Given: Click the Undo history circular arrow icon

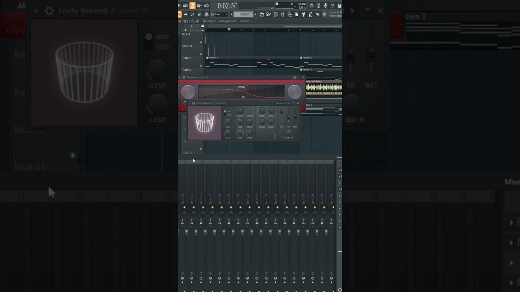Looking at the screenshot, I should (312, 6).
